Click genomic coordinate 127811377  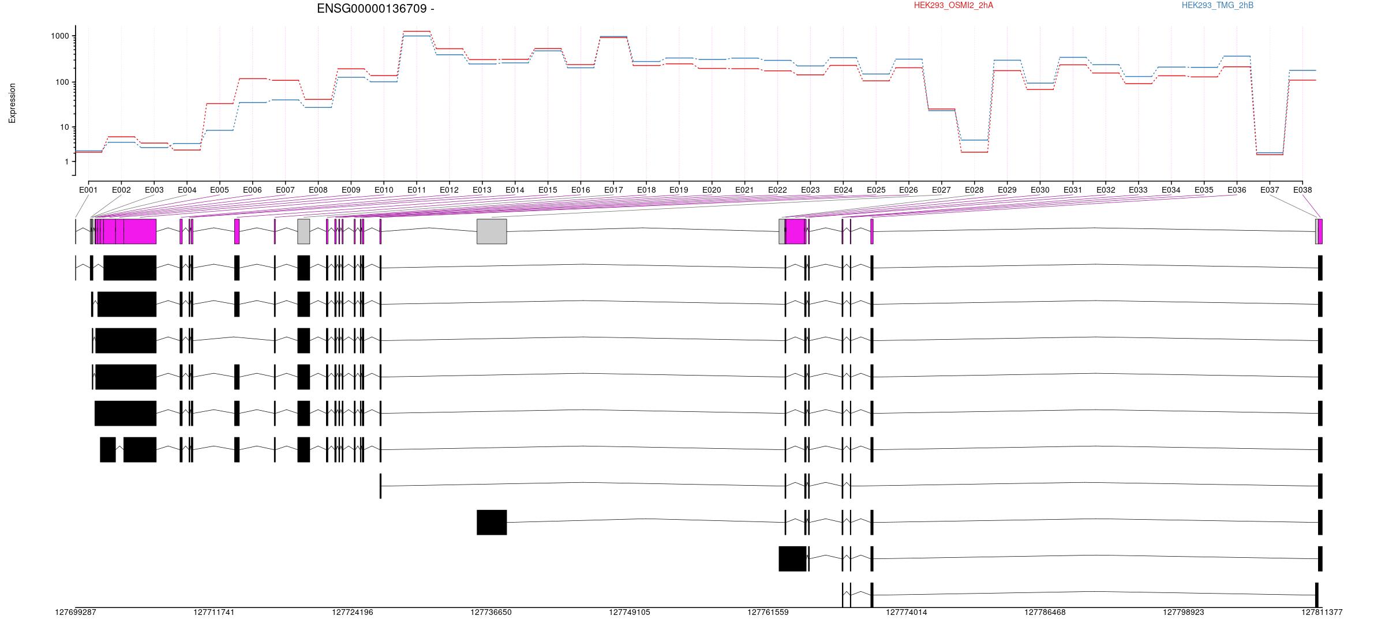tap(1322, 613)
